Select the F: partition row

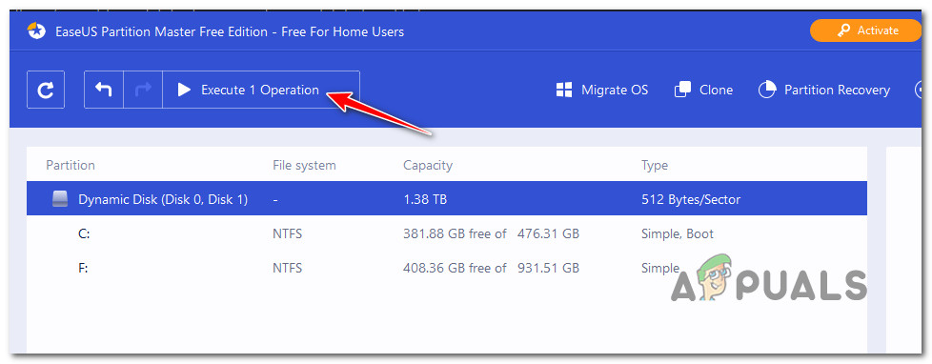coord(447,269)
